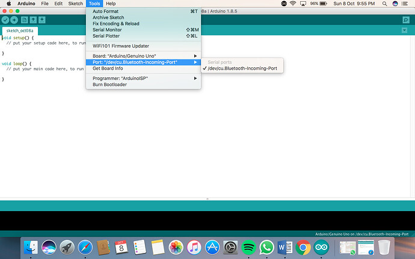
Task: Open Google Chrome from the Dock
Action: click(x=303, y=248)
